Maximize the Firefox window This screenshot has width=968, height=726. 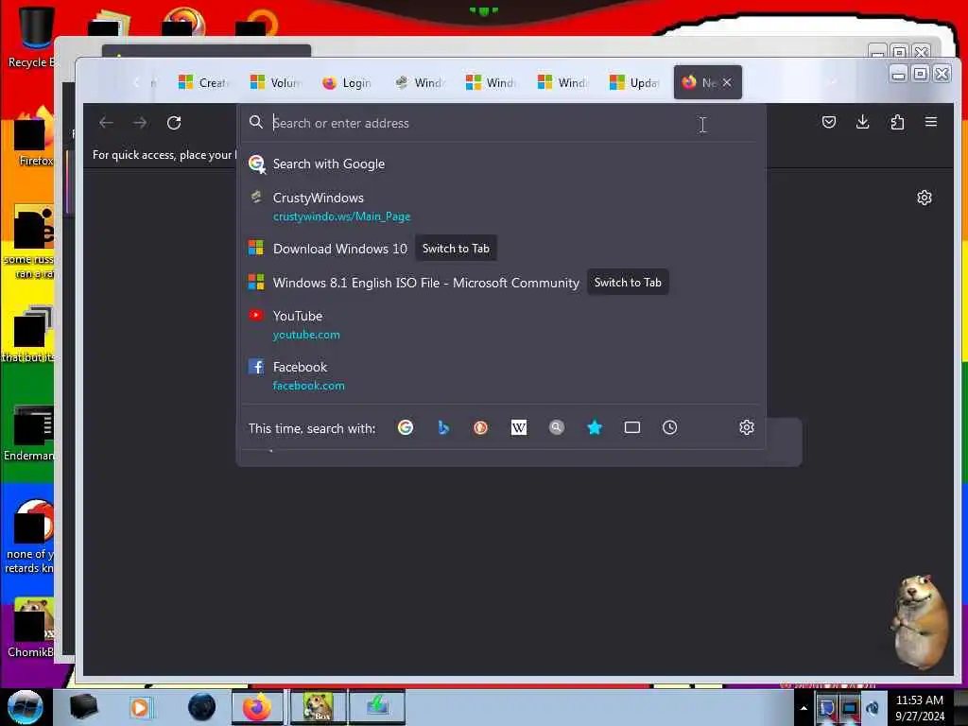tap(920, 74)
